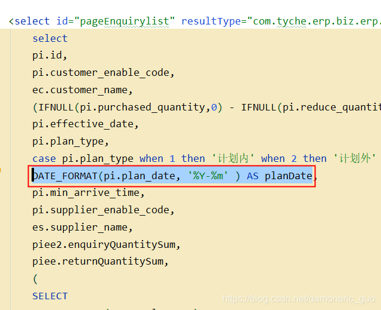
Task: Click 'DATE_FORMAT' function name
Action: point(65,176)
